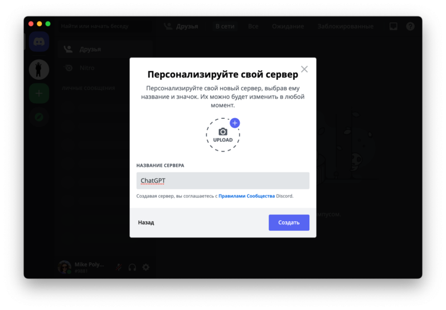This screenshot has width=446, height=310.
Task: Switch to the Все tab
Action: point(253,26)
